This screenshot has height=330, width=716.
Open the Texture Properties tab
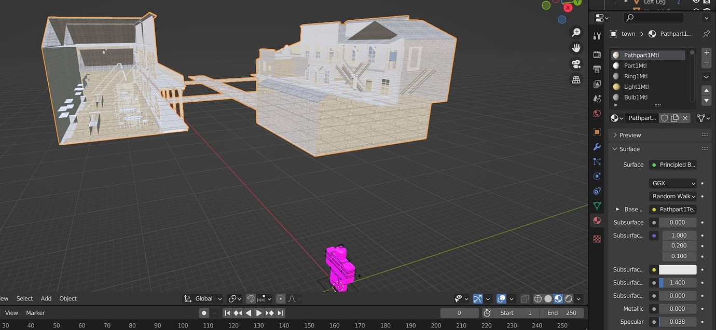click(597, 239)
